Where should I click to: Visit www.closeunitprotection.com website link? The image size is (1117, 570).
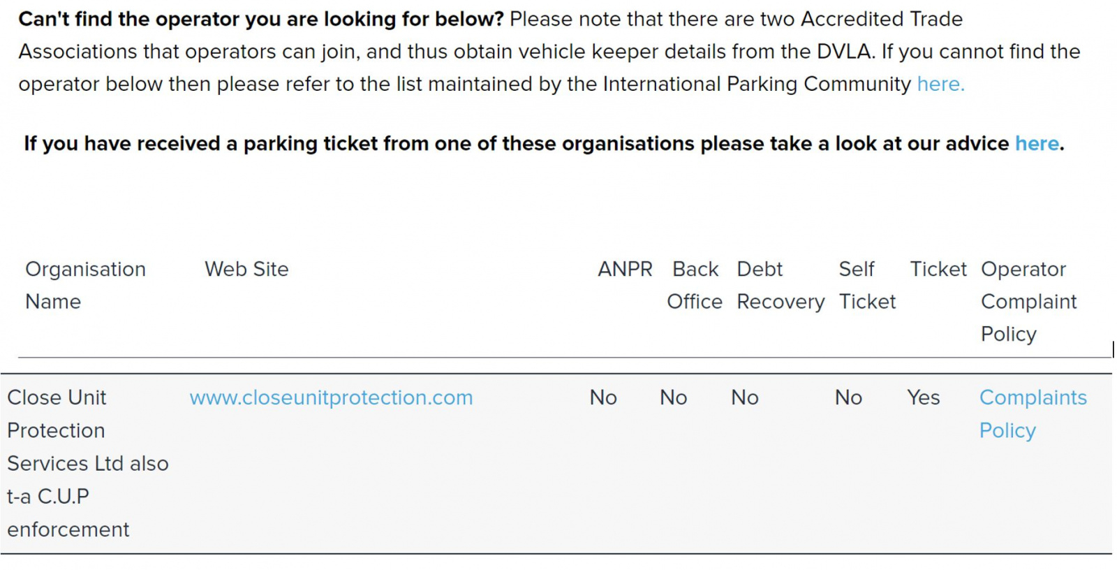coord(331,397)
